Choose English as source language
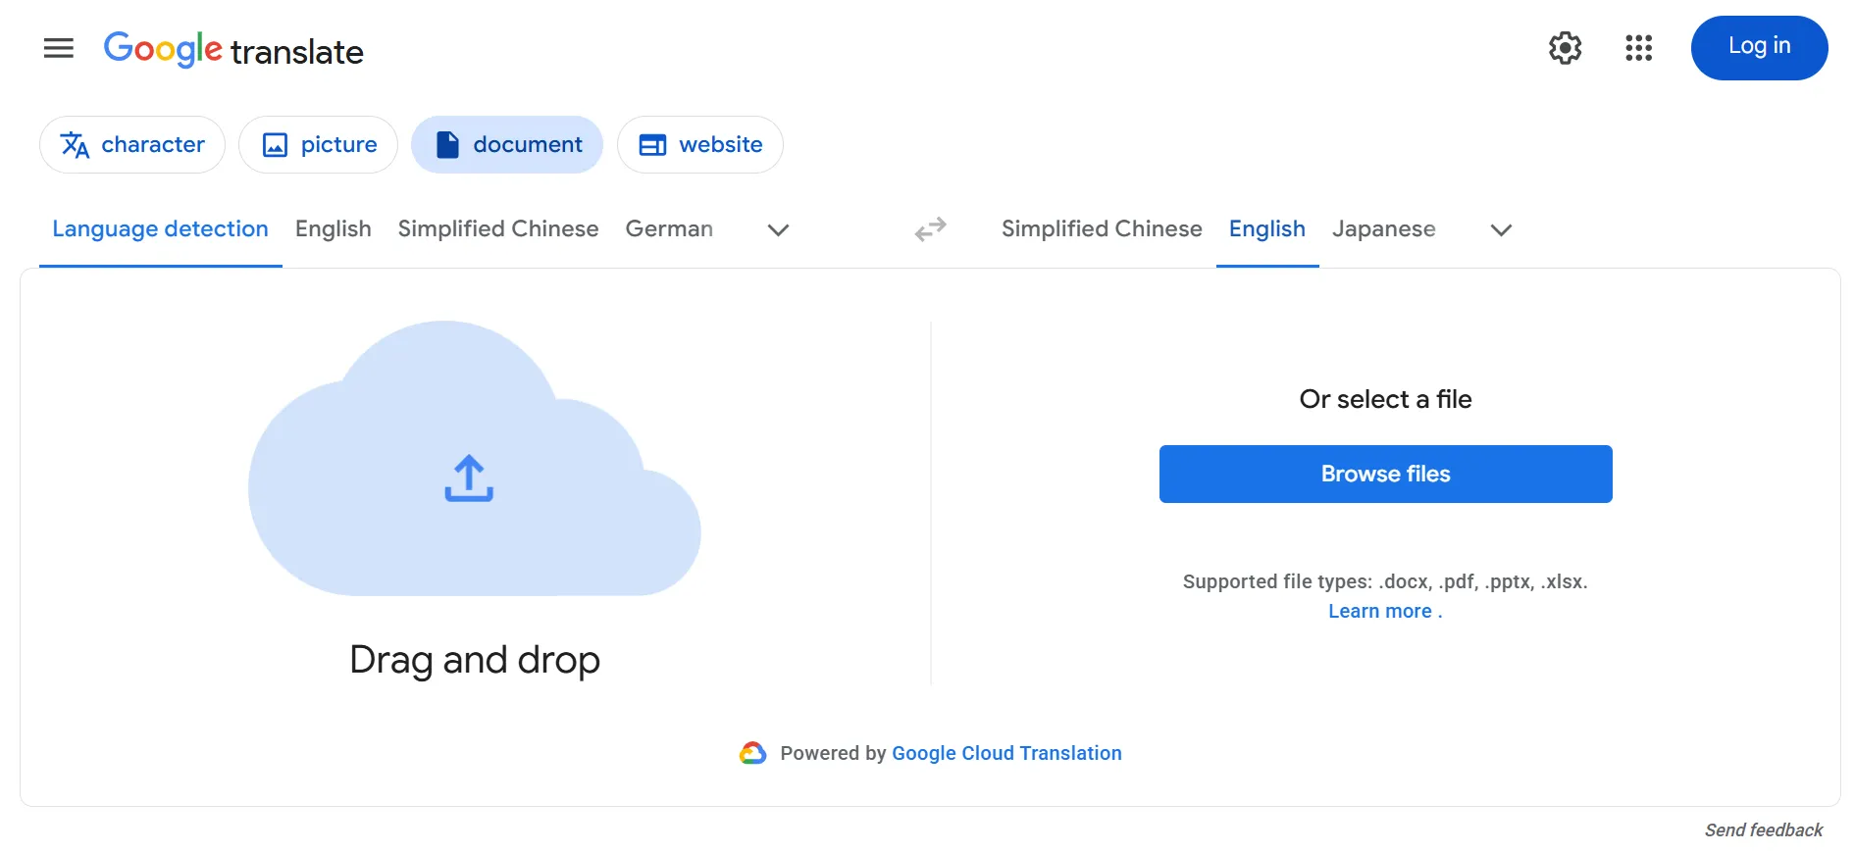The height and width of the screenshot is (853, 1854). click(334, 229)
